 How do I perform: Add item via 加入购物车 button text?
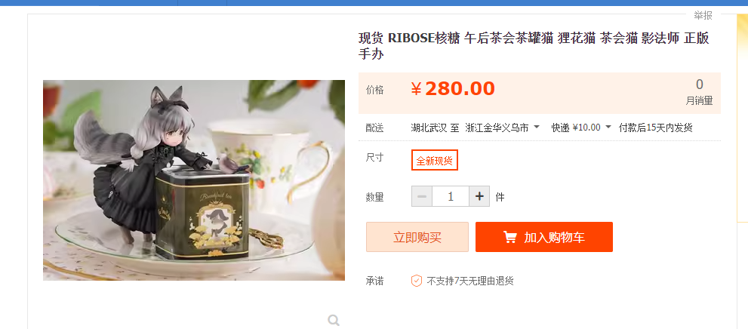(554, 238)
